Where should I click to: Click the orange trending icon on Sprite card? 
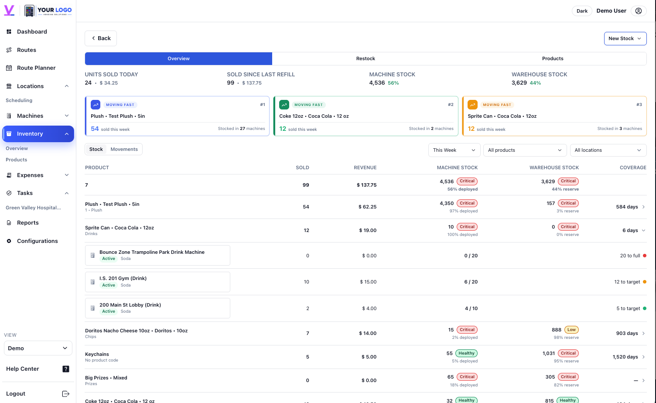472,105
